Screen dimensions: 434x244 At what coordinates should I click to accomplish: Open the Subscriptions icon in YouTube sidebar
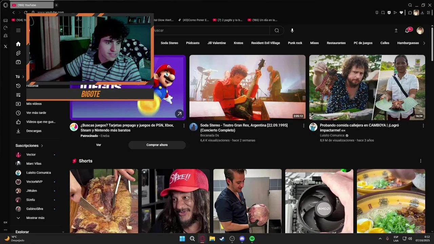(18, 62)
